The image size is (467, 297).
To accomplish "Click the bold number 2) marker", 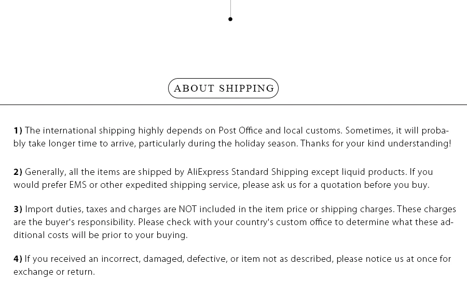I will [x=18, y=172].
